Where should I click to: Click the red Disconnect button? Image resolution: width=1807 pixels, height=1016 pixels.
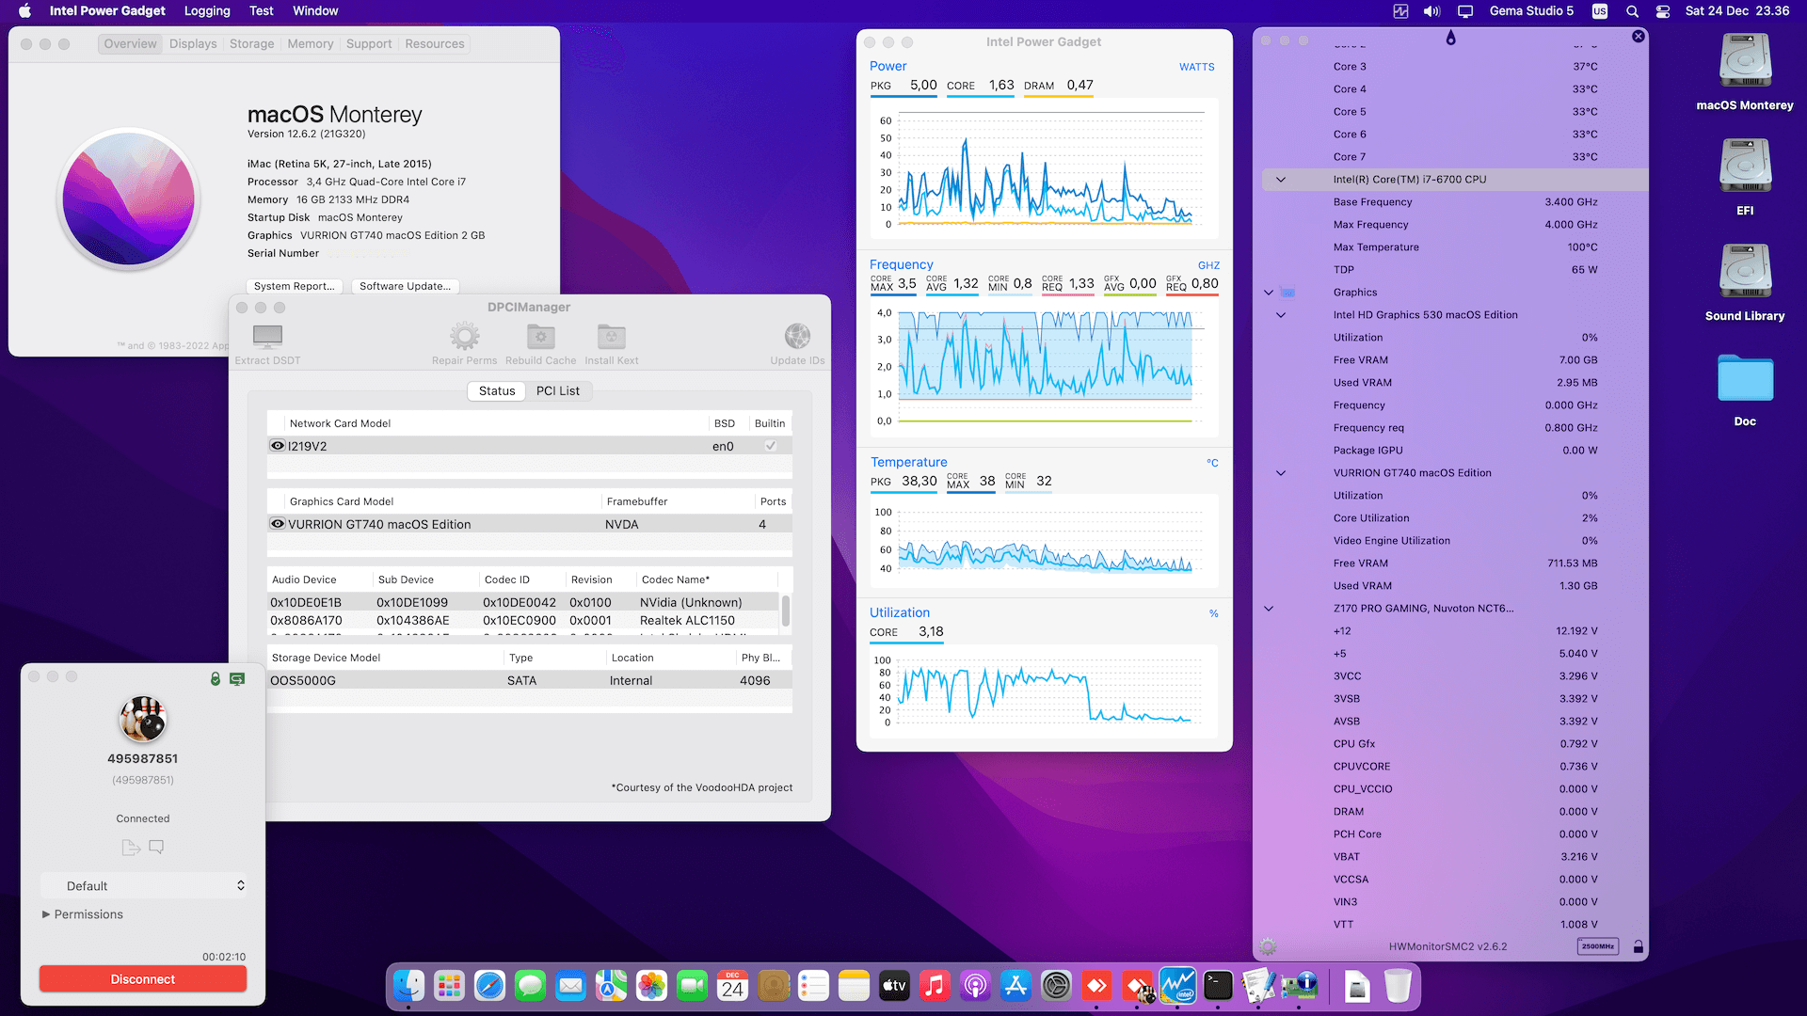pyautogui.click(x=143, y=979)
